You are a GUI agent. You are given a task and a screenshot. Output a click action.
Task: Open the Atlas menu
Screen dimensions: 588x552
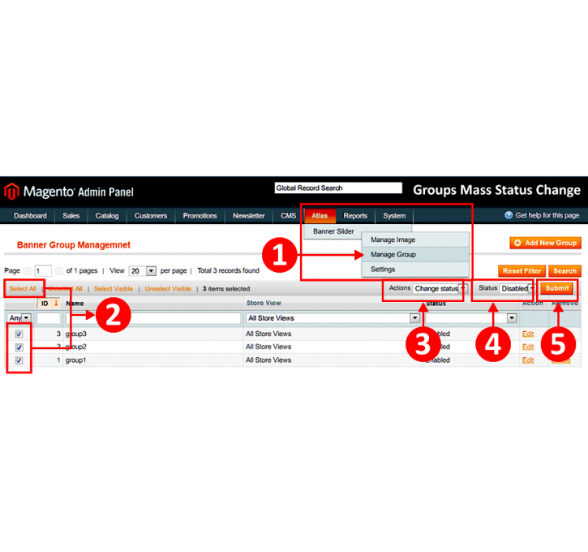click(320, 216)
